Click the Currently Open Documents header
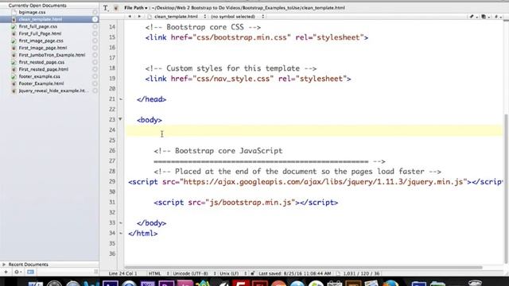 37,6
